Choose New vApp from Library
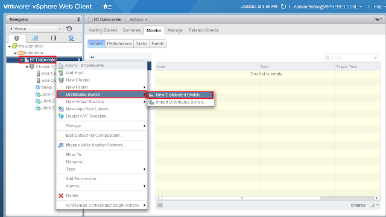The width and height of the screenshot is (386, 217). 102,108
